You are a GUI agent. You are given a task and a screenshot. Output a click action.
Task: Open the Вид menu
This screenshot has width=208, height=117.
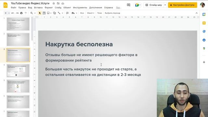point(30,7)
